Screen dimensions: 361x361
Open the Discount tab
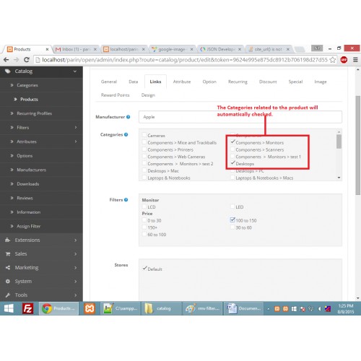click(268, 82)
